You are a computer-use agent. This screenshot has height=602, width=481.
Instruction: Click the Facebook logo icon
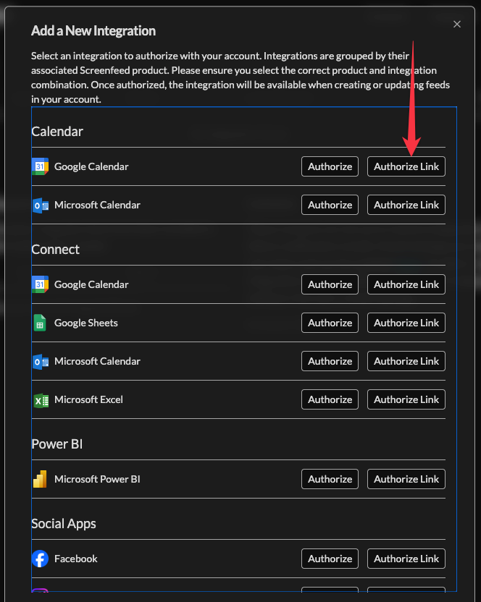tap(40, 559)
